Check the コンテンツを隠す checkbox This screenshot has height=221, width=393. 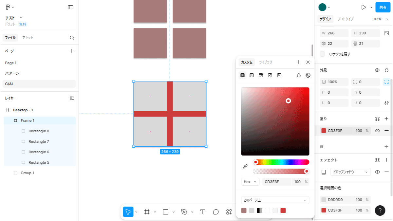(x=323, y=54)
